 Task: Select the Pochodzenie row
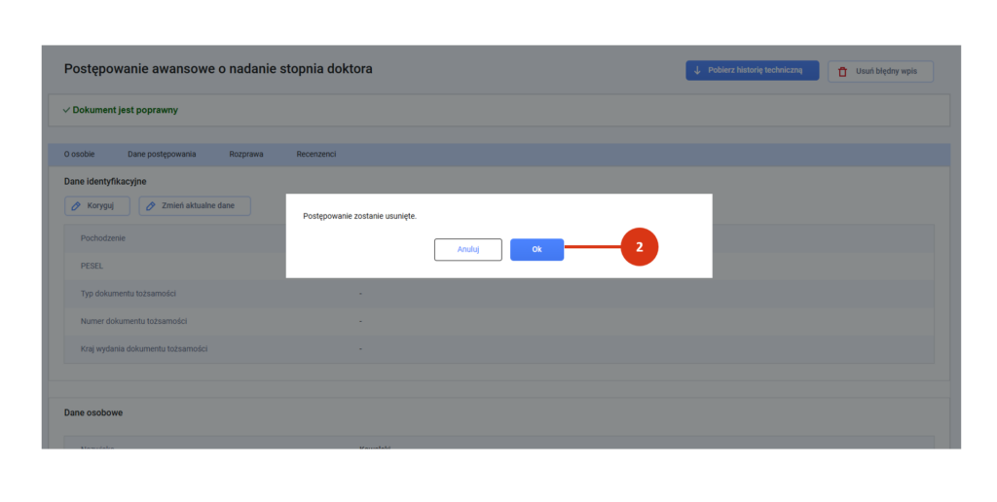pos(103,238)
